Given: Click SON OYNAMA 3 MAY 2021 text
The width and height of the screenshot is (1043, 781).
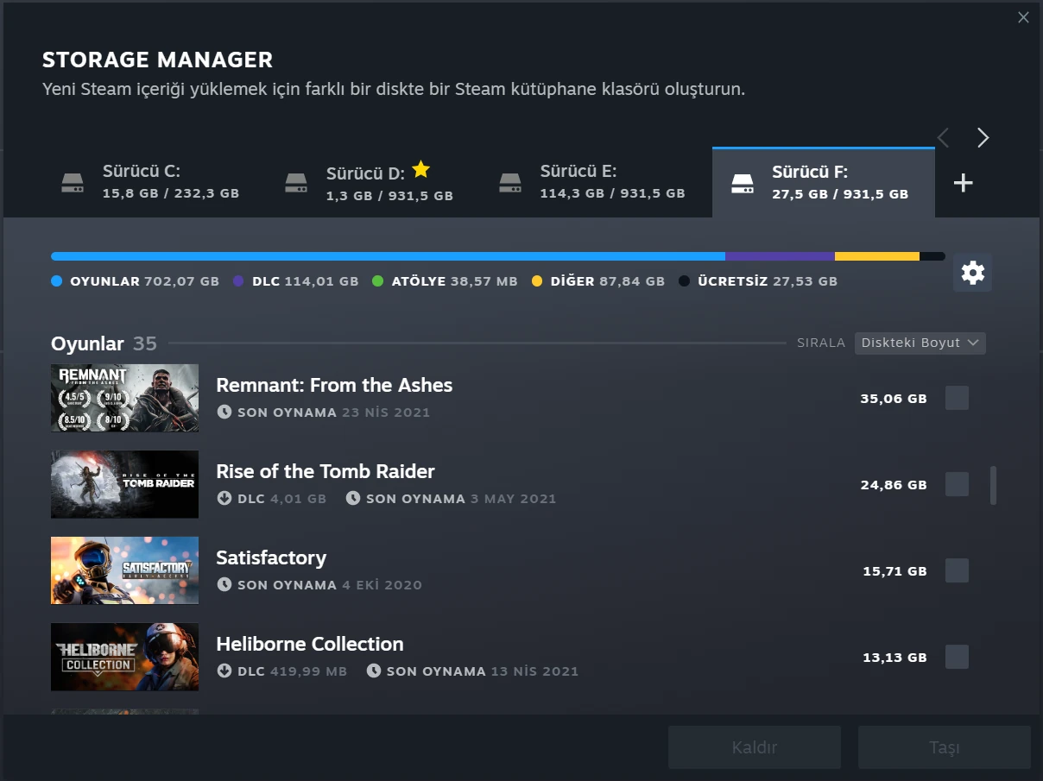Looking at the screenshot, I should pyautogui.click(x=461, y=499).
